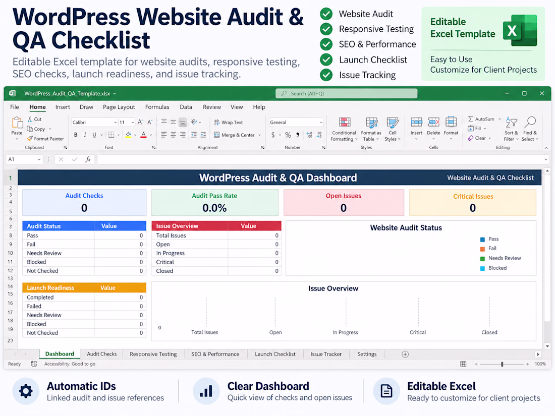555x416 pixels.
Task: Click the Copy icon
Action: [x=30, y=129]
